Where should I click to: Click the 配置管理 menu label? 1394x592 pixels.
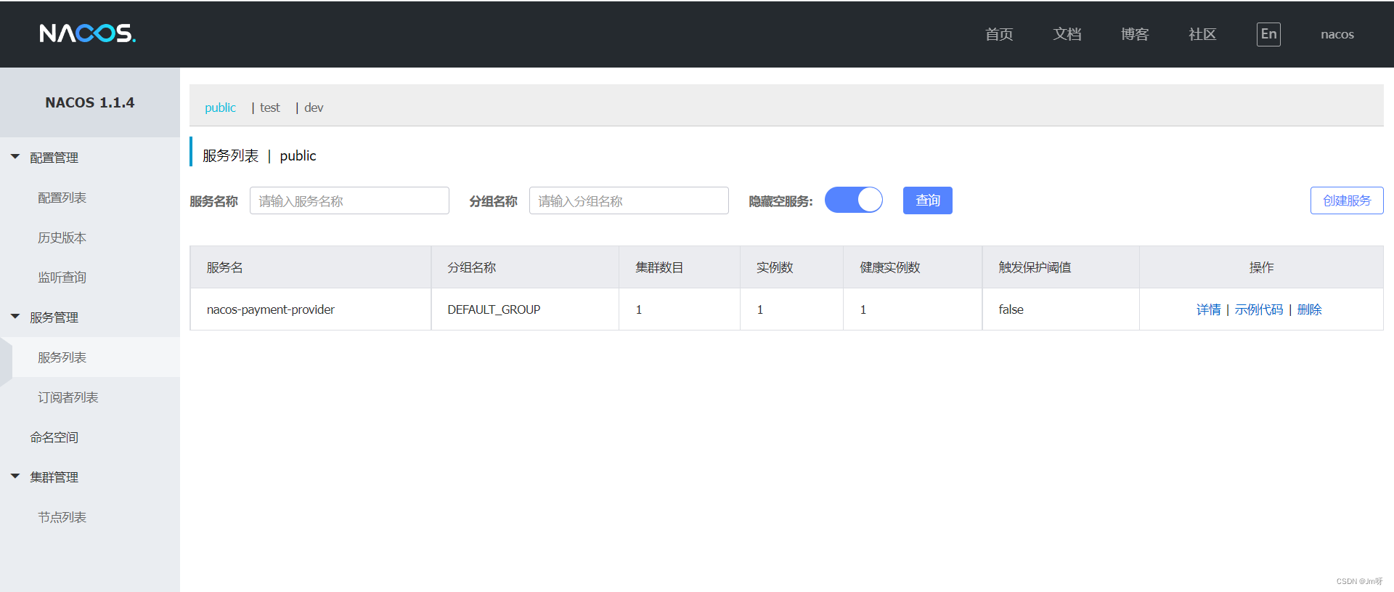(x=54, y=158)
